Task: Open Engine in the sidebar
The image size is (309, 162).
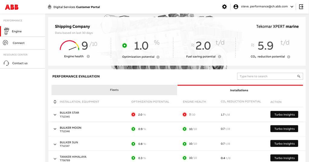Action: tap(23, 31)
